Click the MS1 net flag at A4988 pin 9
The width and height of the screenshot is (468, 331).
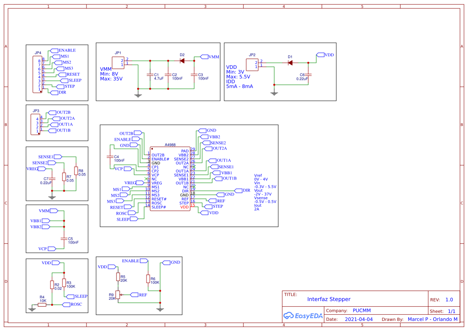pyautogui.click(x=121, y=189)
